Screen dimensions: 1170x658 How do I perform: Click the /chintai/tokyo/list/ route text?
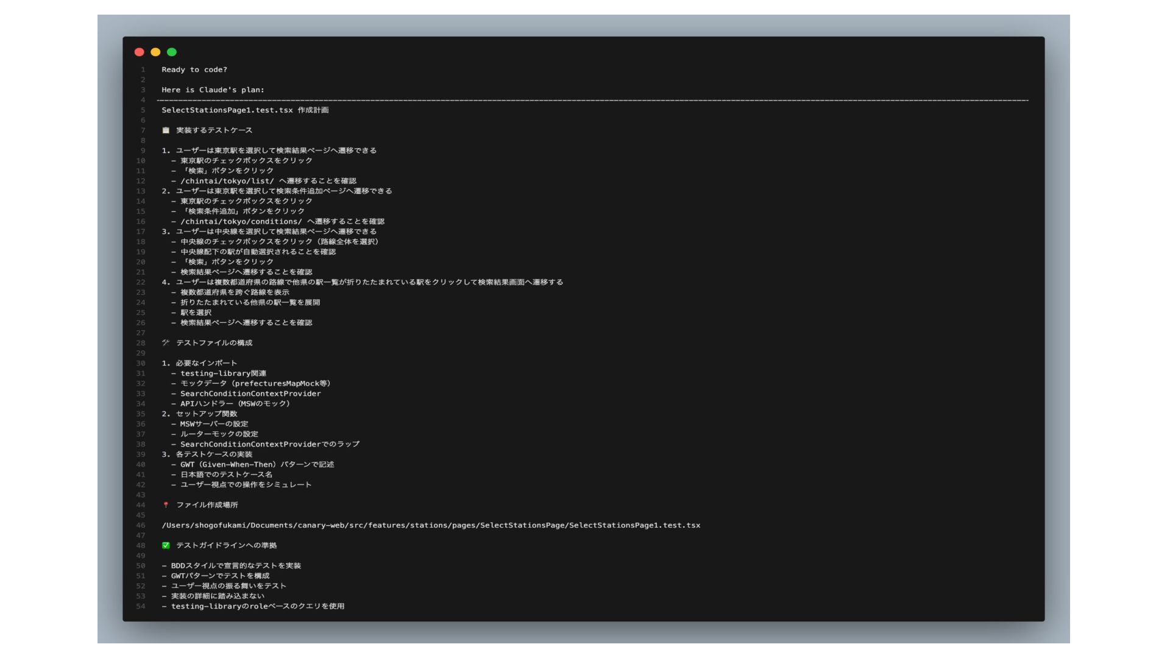pyautogui.click(x=227, y=181)
